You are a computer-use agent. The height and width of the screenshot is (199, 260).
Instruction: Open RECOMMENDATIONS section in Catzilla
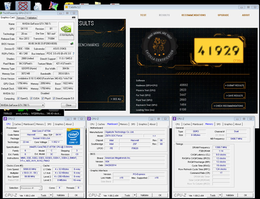pos(194,15)
